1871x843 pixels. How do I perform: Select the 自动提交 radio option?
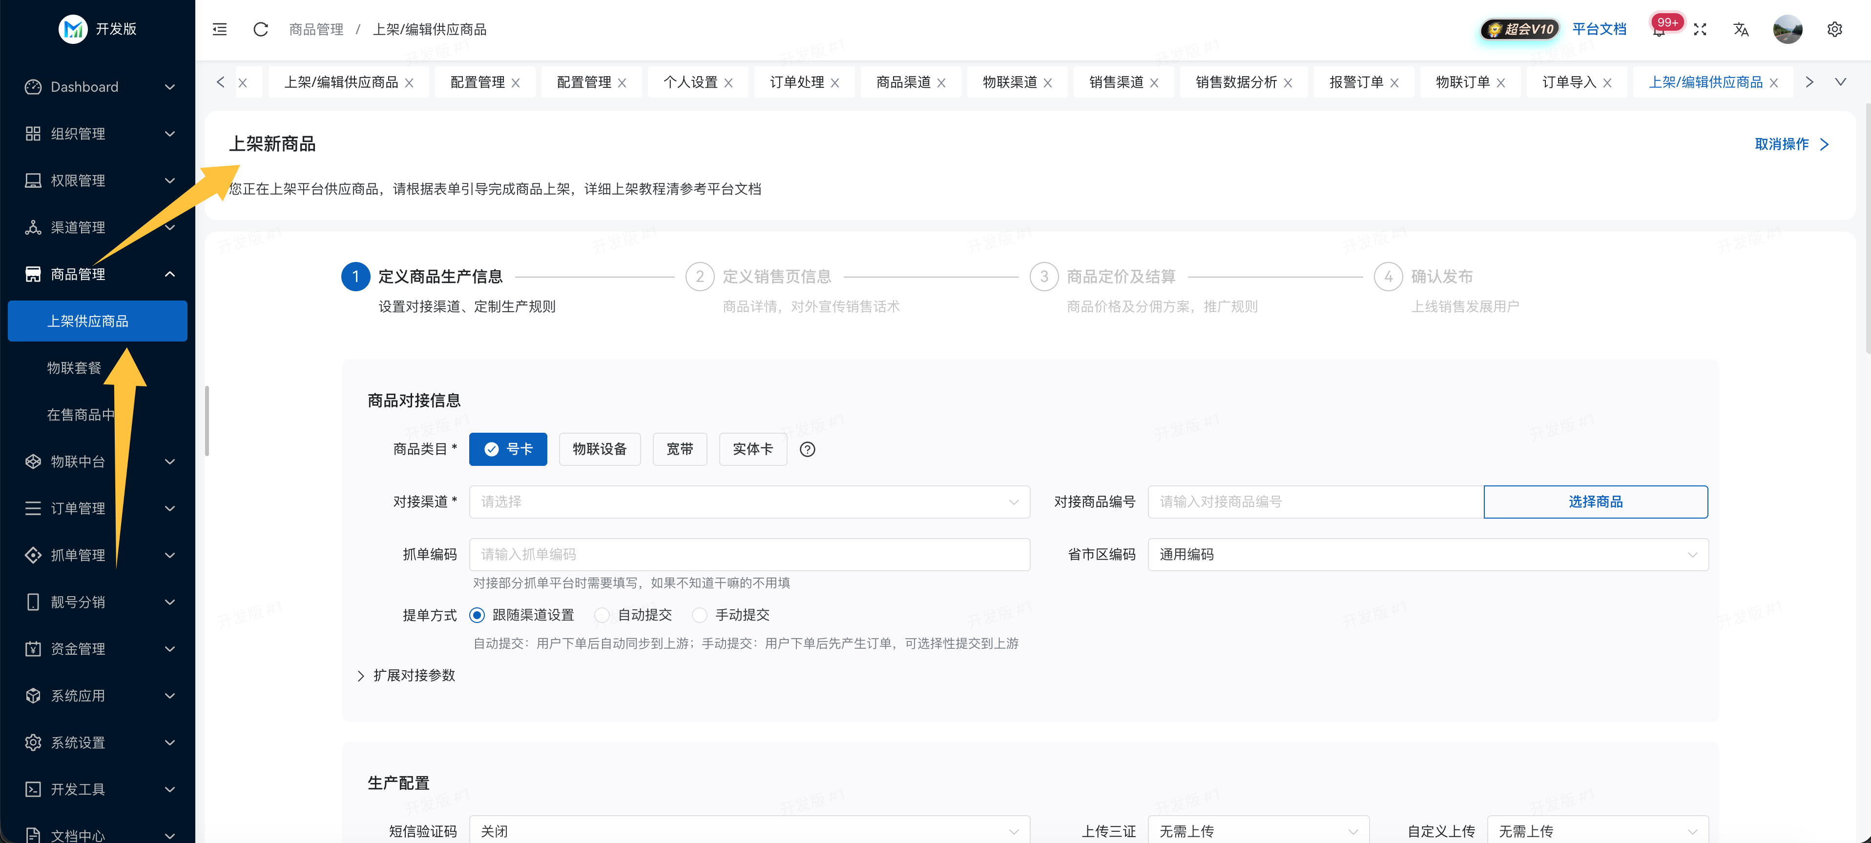click(x=602, y=615)
